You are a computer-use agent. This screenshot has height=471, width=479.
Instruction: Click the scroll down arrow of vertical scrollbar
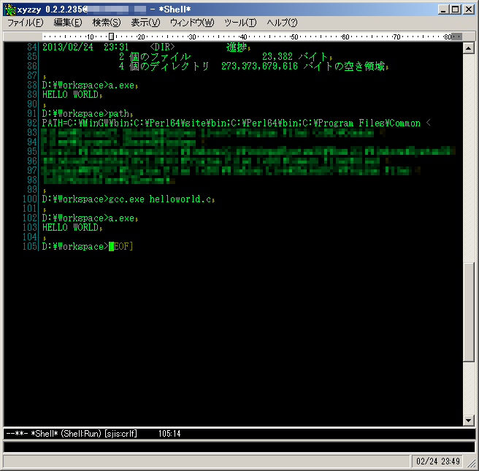click(469, 421)
